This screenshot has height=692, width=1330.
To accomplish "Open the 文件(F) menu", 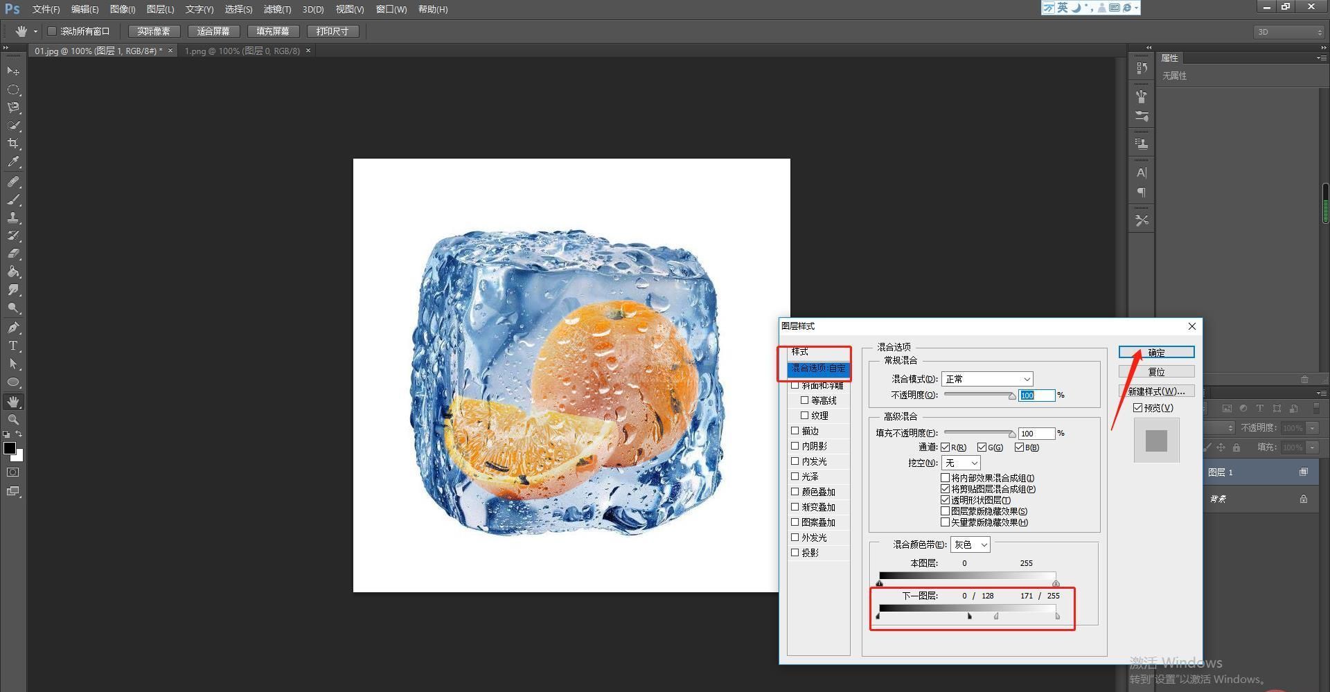I will click(x=46, y=9).
